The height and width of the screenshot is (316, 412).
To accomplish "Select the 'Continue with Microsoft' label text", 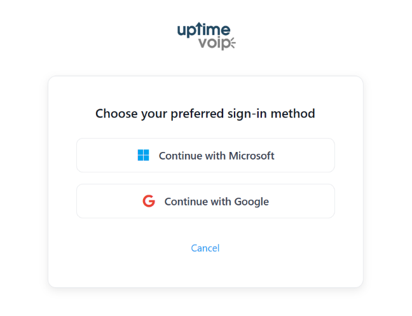I will [x=216, y=155].
